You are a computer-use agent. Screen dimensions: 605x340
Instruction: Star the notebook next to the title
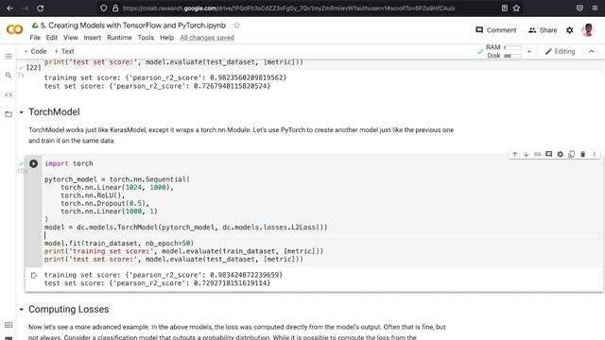tap(236, 25)
